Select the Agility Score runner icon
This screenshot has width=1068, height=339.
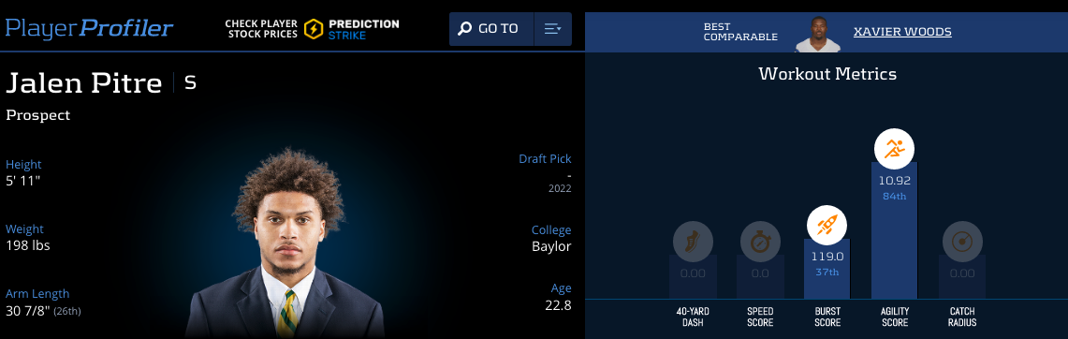894,148
